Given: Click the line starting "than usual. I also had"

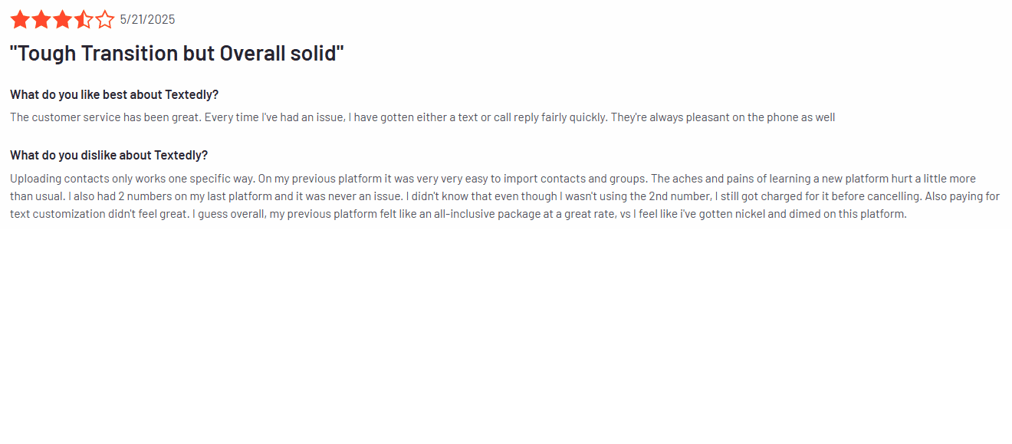Looking at the screenshot, I should click(505, 196).
